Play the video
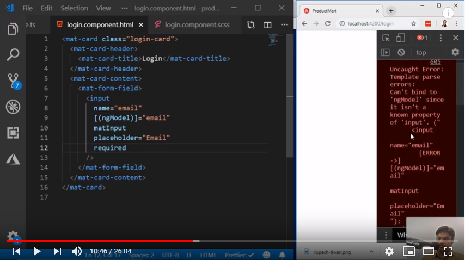This screenshot has width=465, height=260. pyautogui.click(x=37, y=251)
